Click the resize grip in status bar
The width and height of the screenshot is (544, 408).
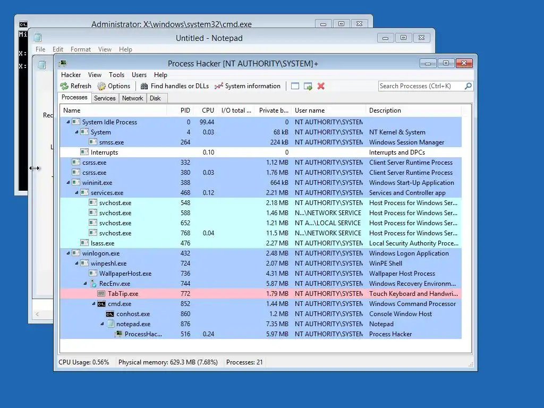click(471, 364)
